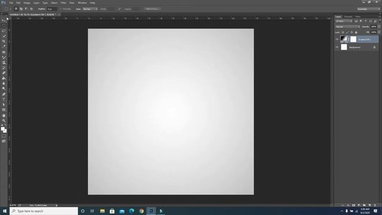The width and height of the screenshot is (382, 215).
Task: Click the foreground color swatch
Action: pos(2,129)
